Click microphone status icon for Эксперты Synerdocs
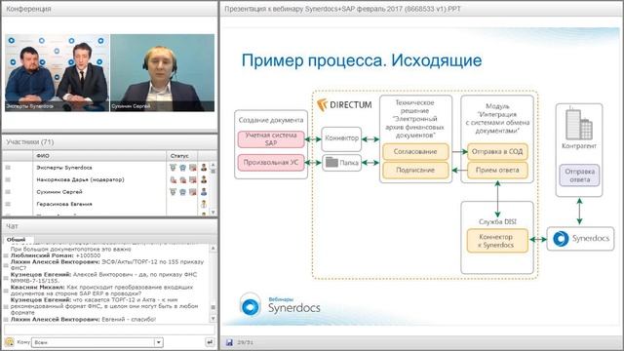Viewport: 624px width, 351px height. [x=174, y=168]
